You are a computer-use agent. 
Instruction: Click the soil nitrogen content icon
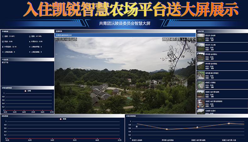coord(3,52)
